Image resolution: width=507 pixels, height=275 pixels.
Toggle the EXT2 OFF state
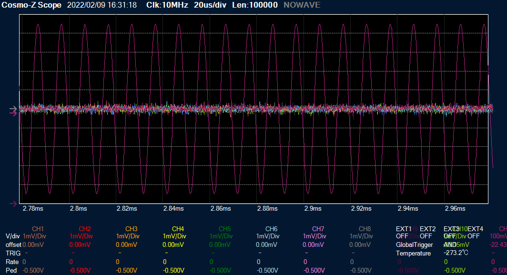(x=426, y=236)
